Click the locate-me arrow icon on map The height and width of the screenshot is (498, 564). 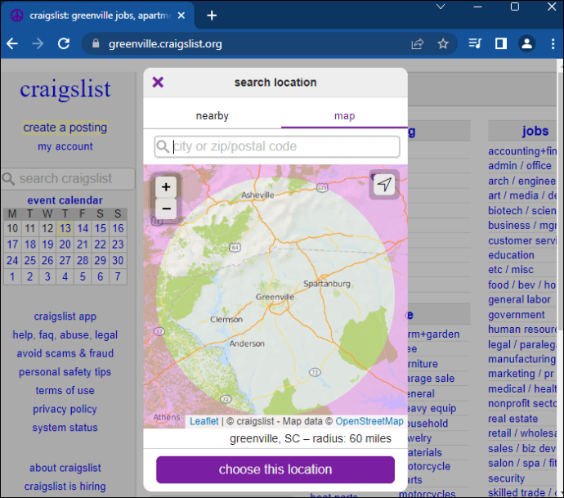384,185
